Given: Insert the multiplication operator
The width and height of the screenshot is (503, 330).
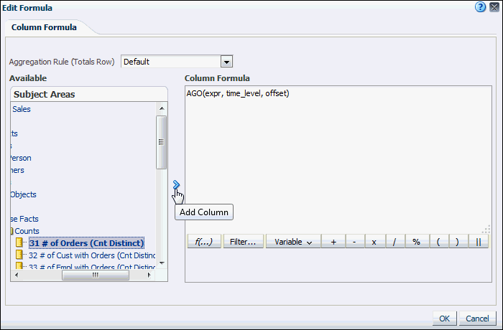Looking at the screenshot, I should pyautogui.click(x=374, y=242).
